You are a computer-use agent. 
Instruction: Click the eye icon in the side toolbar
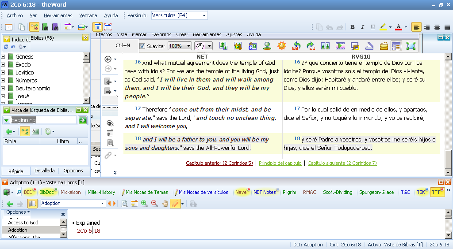[110, 123]
